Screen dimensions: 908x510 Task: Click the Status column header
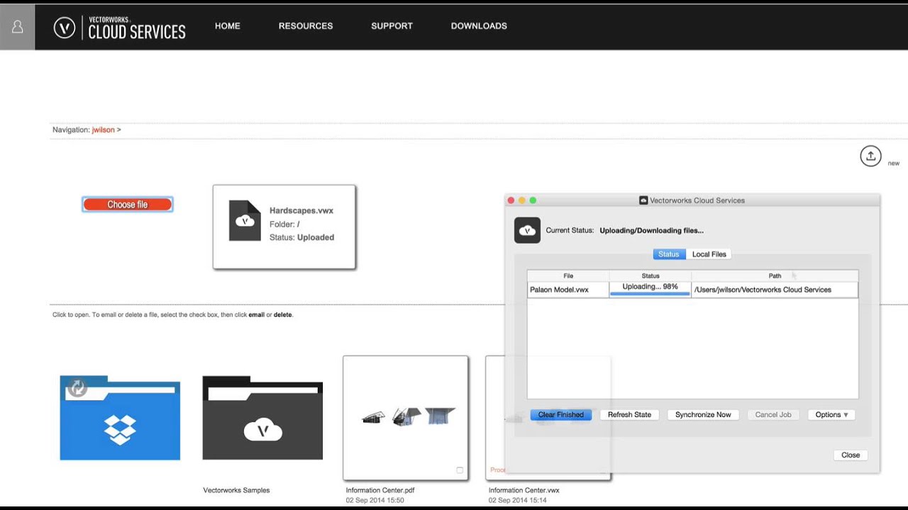650,276
